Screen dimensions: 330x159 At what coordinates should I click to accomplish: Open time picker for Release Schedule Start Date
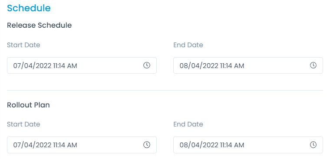[x=147, y=65]
